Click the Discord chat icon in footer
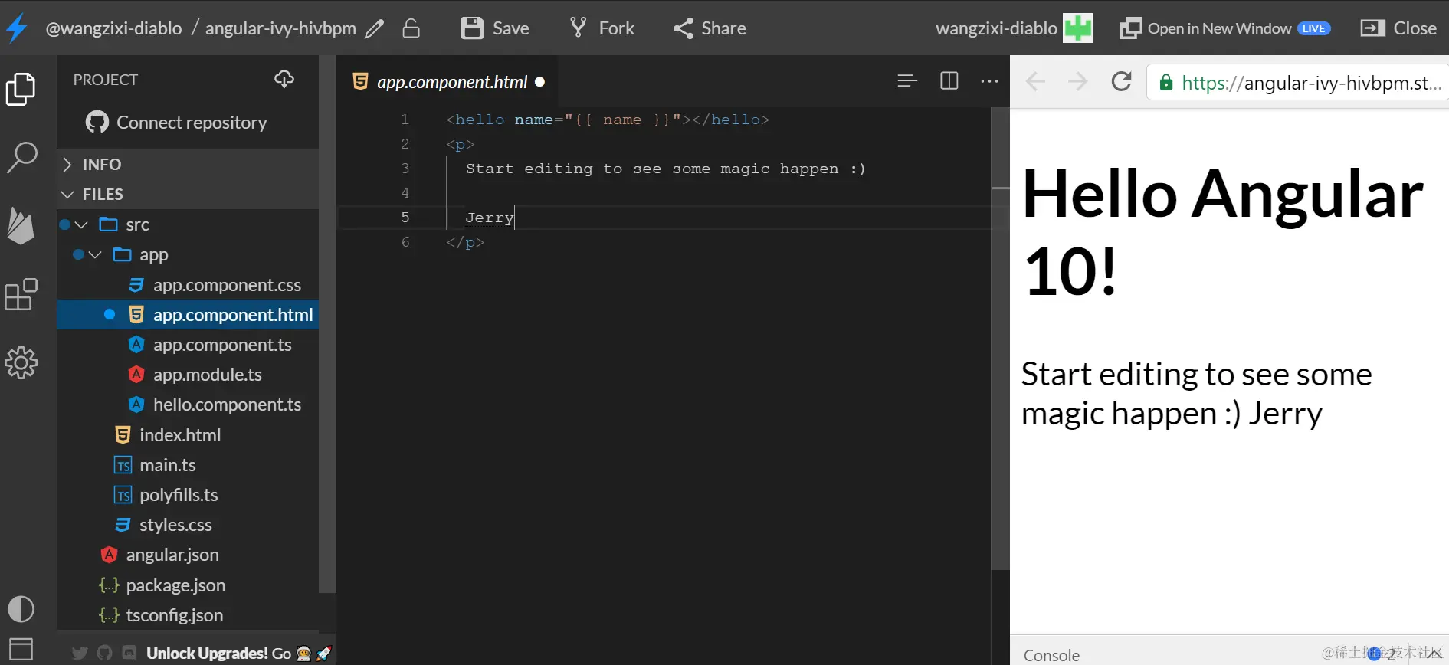Screen dimensions: 1449x665 (129, 654)
